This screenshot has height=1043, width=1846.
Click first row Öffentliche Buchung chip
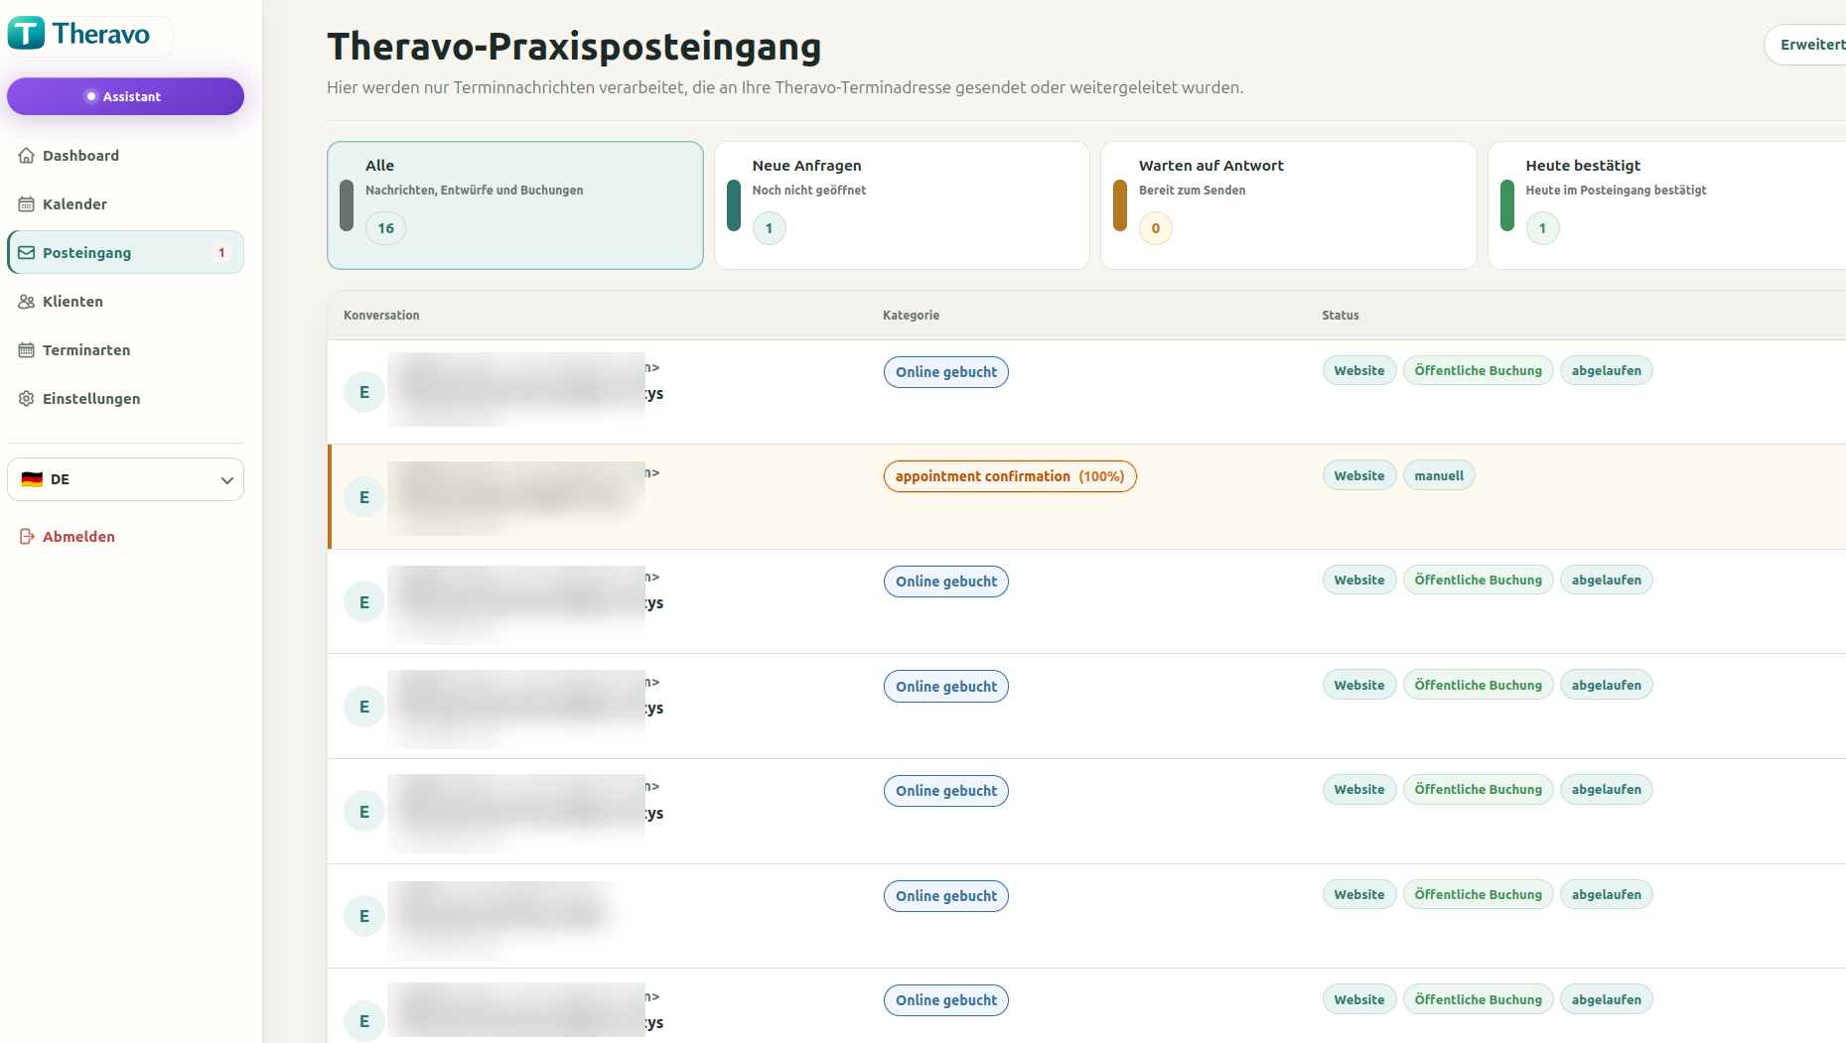[x=1478, y=371]
